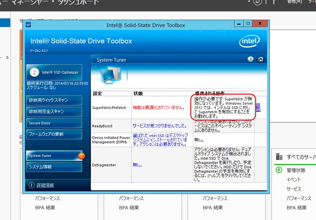
Task: Open BPA 結果 in the すべてのサーバー tile
Action: pos(297,208)
